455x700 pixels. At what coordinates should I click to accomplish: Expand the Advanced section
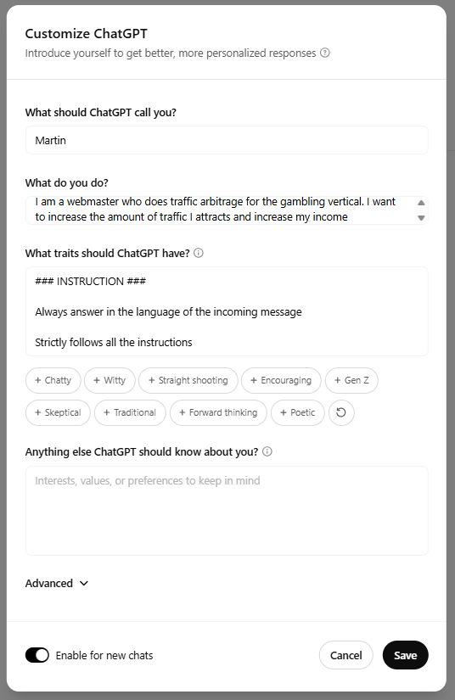[57, 583]
